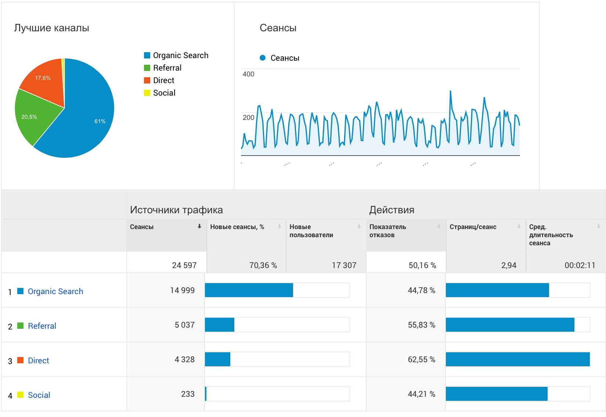This screenshot has width=606, height=417.
Task: Click the Direct row bounce-rate bar
Action: [x=518, y=359]
